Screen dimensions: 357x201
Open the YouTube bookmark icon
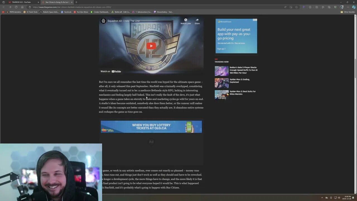point(3,12)
